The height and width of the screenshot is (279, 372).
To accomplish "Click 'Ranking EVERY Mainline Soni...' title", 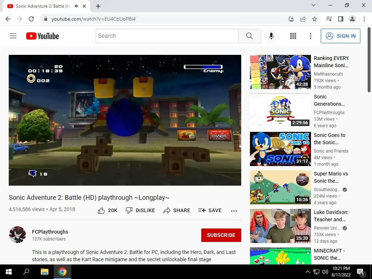I will coord(331,62).
